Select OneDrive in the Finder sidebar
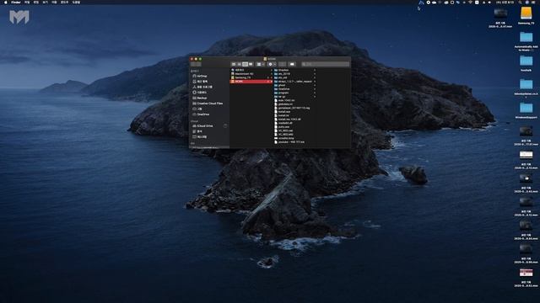This screenshot has height=303, width=540. 201,114
